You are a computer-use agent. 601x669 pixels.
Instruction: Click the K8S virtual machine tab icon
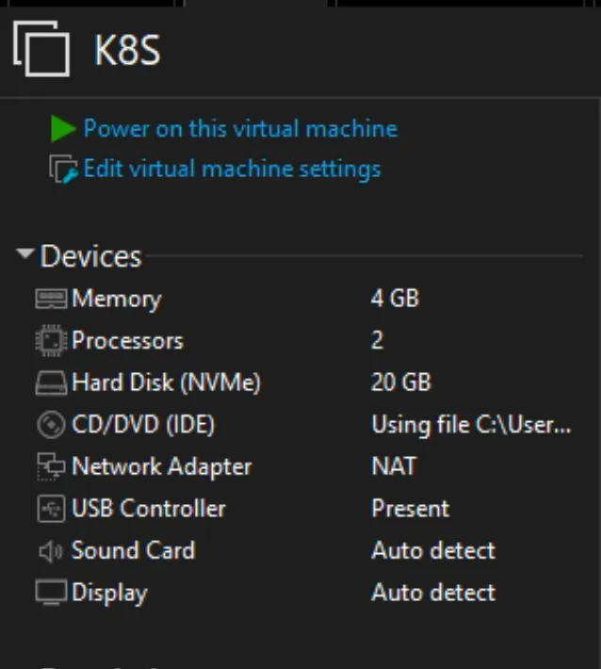point(41,49)
